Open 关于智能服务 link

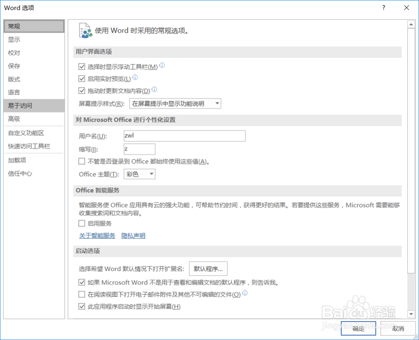(97, 236)
